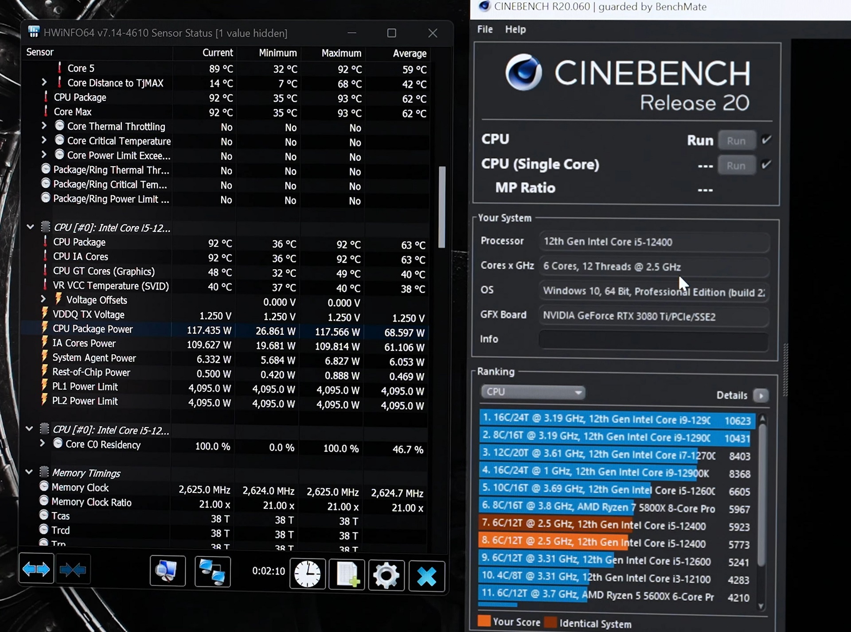Reset sensor values with the clock icon
Viewport: 851px width, 632px height.
(308, 574)
